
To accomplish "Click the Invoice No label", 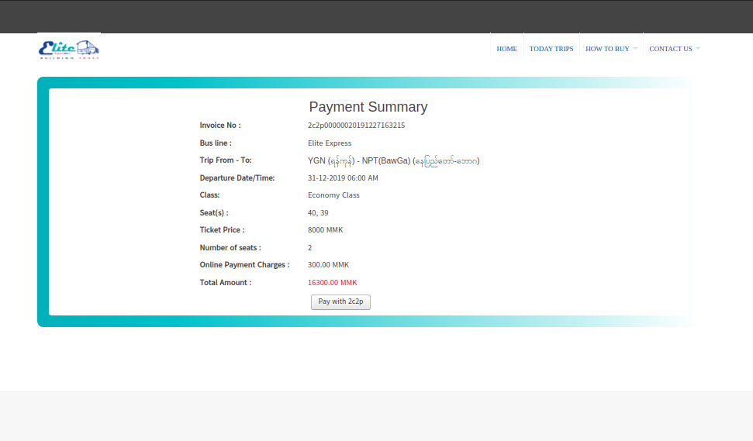I will [x=220, y=126].
